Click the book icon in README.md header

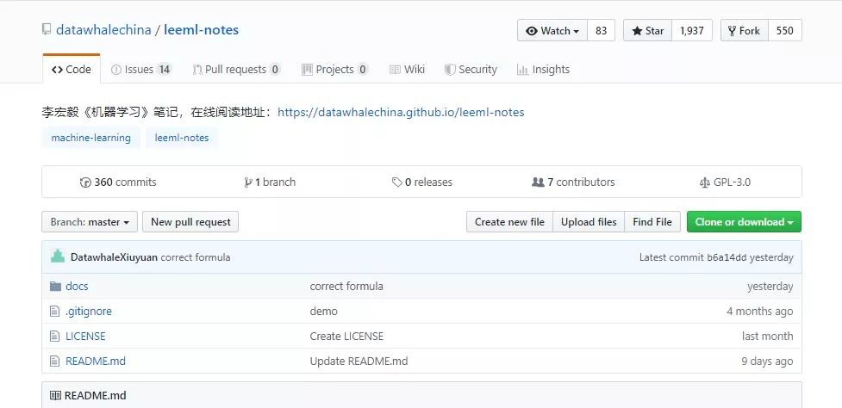[55, 396]
